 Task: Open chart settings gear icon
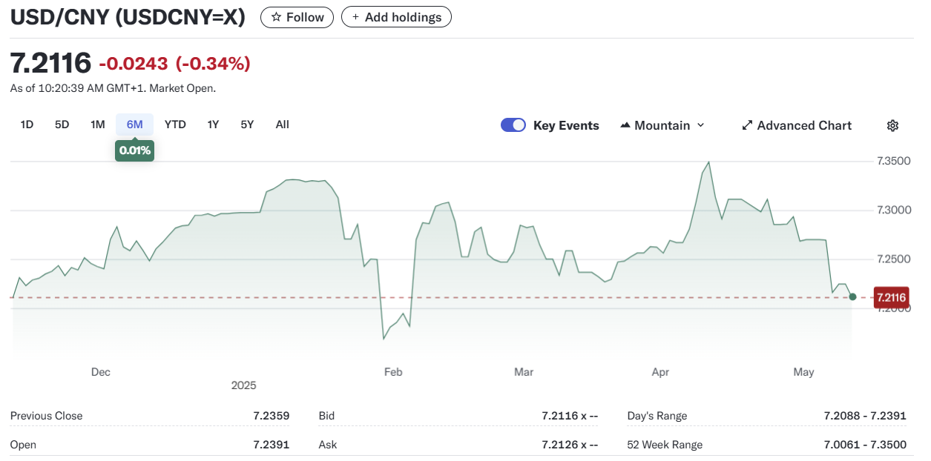[x=892, y=125]
